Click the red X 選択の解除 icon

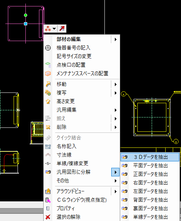48,217
